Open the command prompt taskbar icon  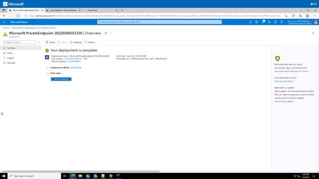tap(119, 176)
